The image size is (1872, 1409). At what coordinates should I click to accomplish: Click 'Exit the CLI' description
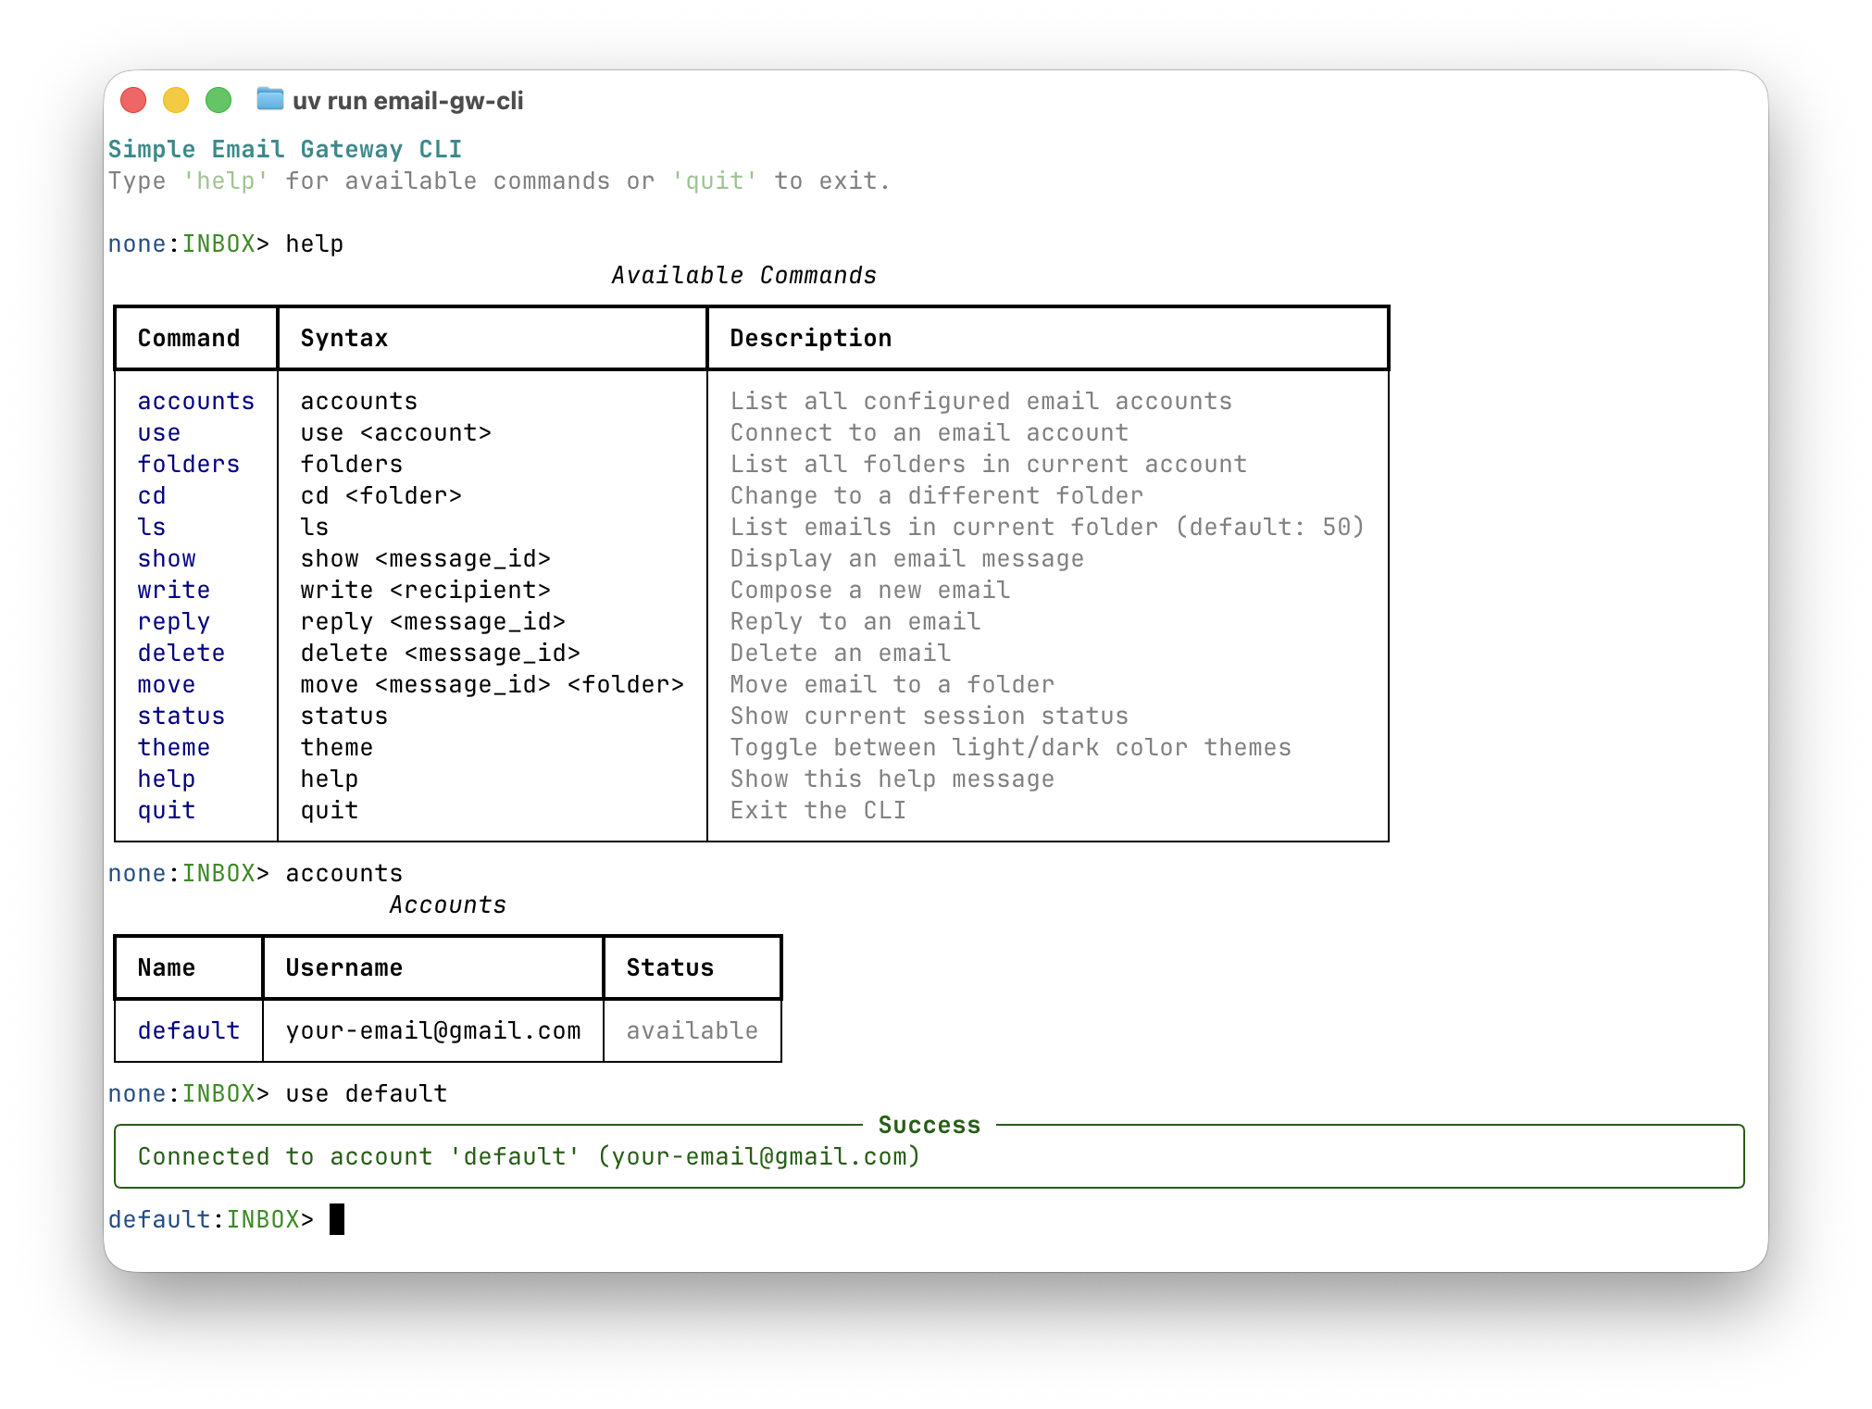click(x=818, y=810)
